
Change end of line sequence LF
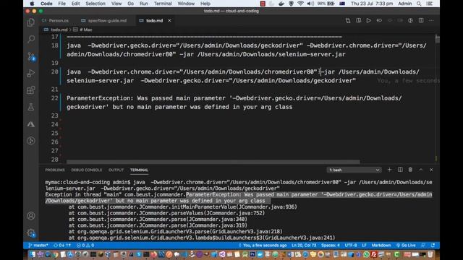point(364,246)
